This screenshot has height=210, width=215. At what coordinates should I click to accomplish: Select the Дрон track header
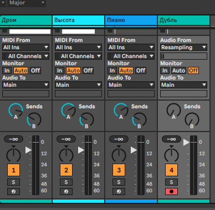[x=25, y=20]
